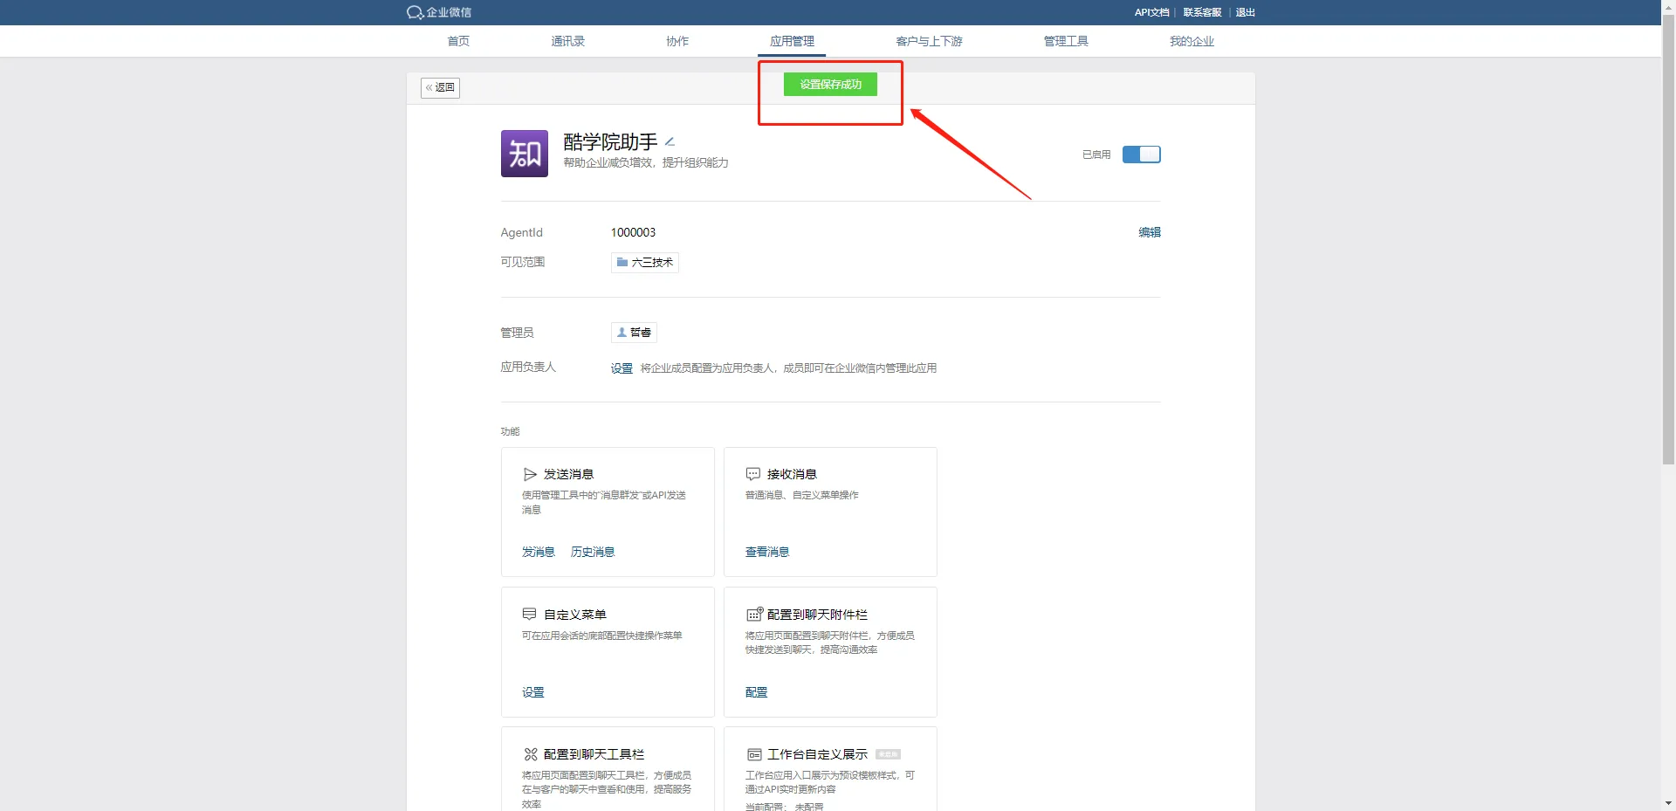Click the 返回 back button
This screenshot has height=811, width=1676.
440,87
